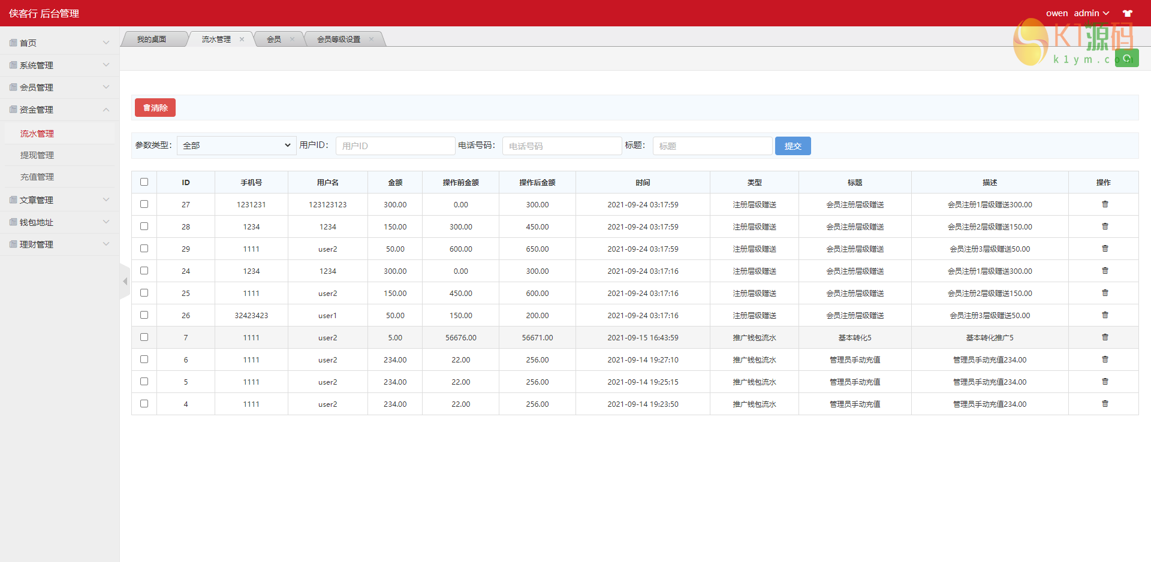
Task: Click trash icon for record ID 29
Action: [x=1105, y=249]
